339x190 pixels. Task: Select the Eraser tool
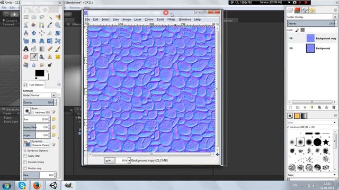click(26, 57)
